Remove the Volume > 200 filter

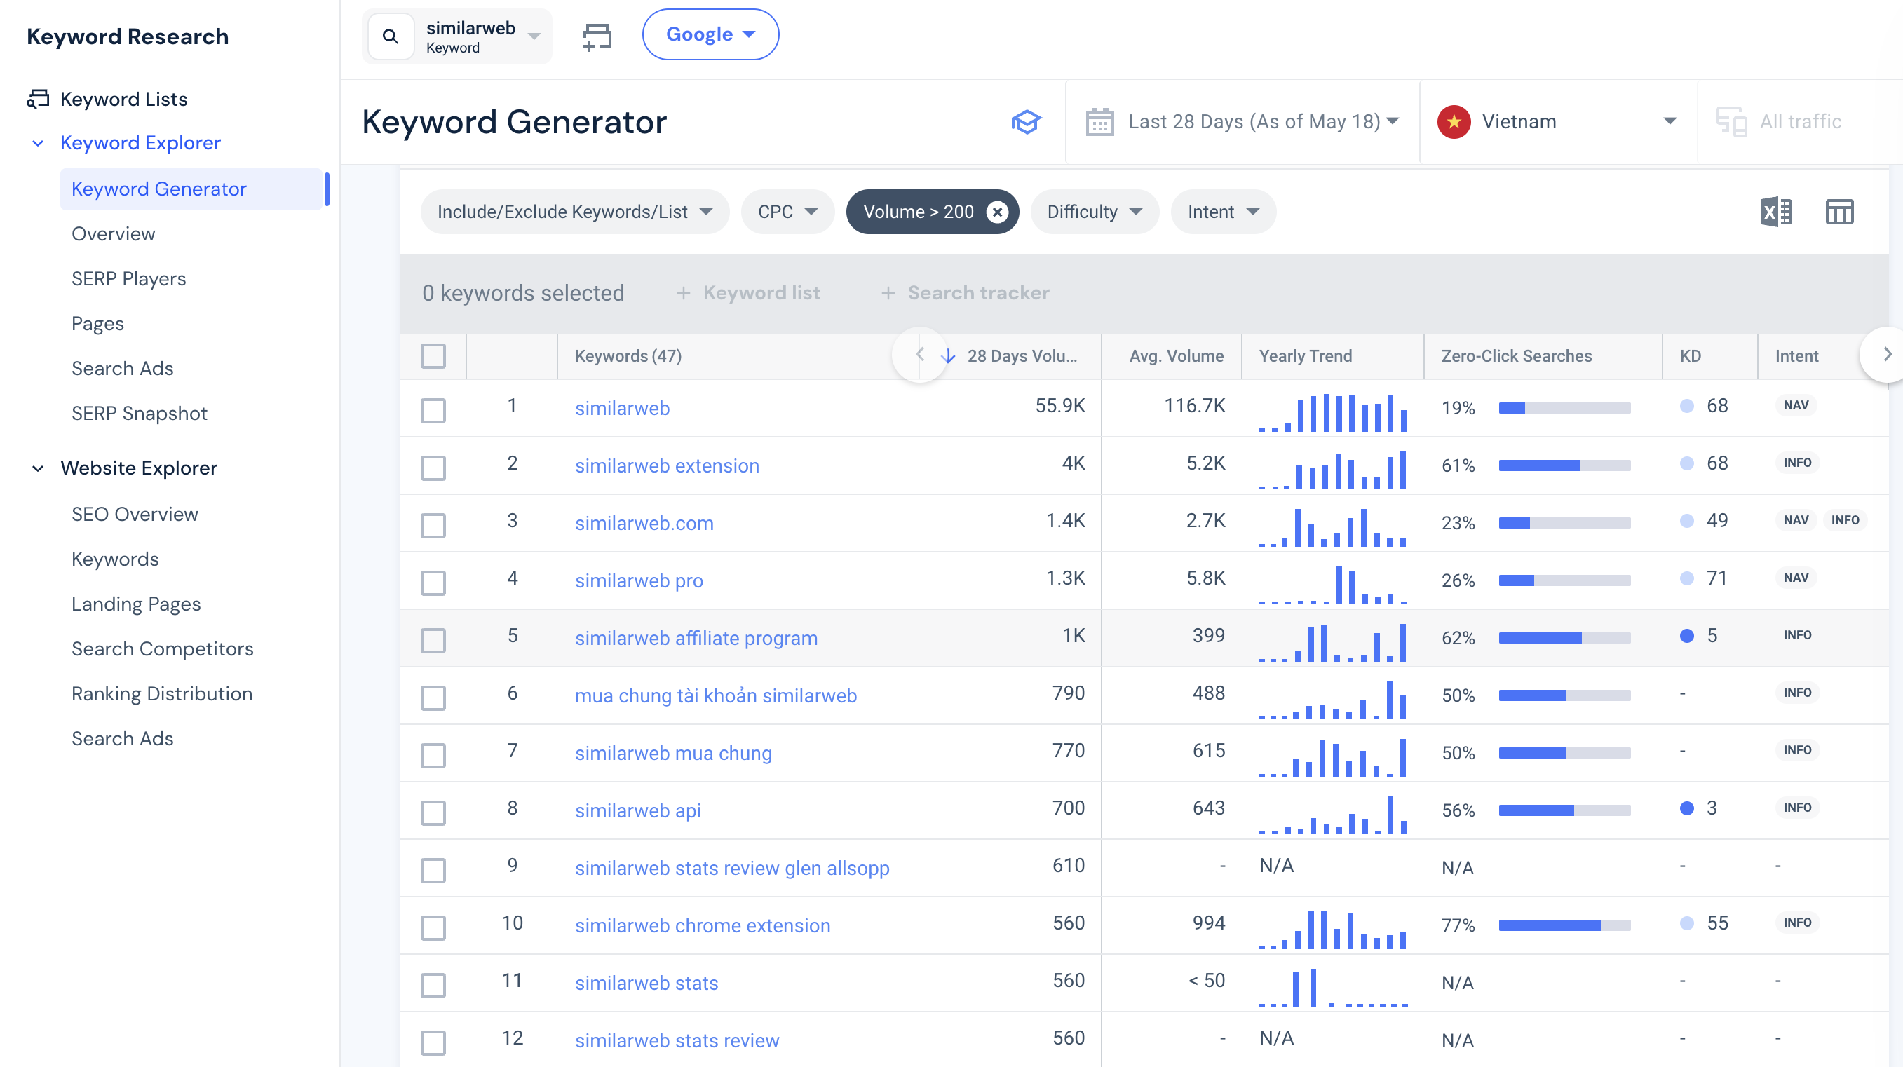pos(997,212)
